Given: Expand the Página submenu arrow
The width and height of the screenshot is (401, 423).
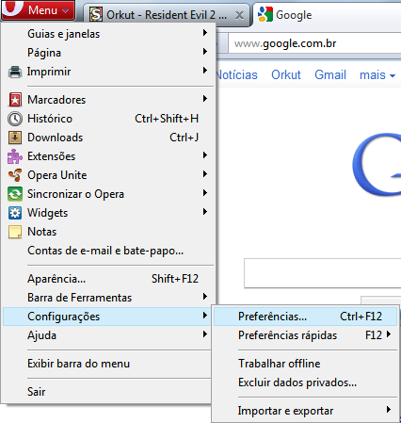Looking at the screenshot, I should (x=205, y=51).
